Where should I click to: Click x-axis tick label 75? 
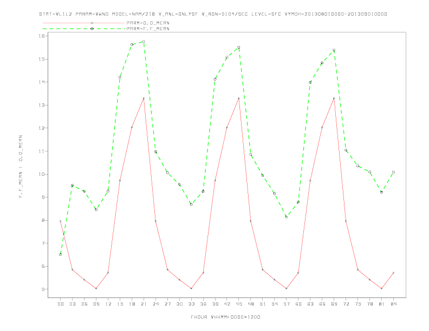[x=358, y=304]
